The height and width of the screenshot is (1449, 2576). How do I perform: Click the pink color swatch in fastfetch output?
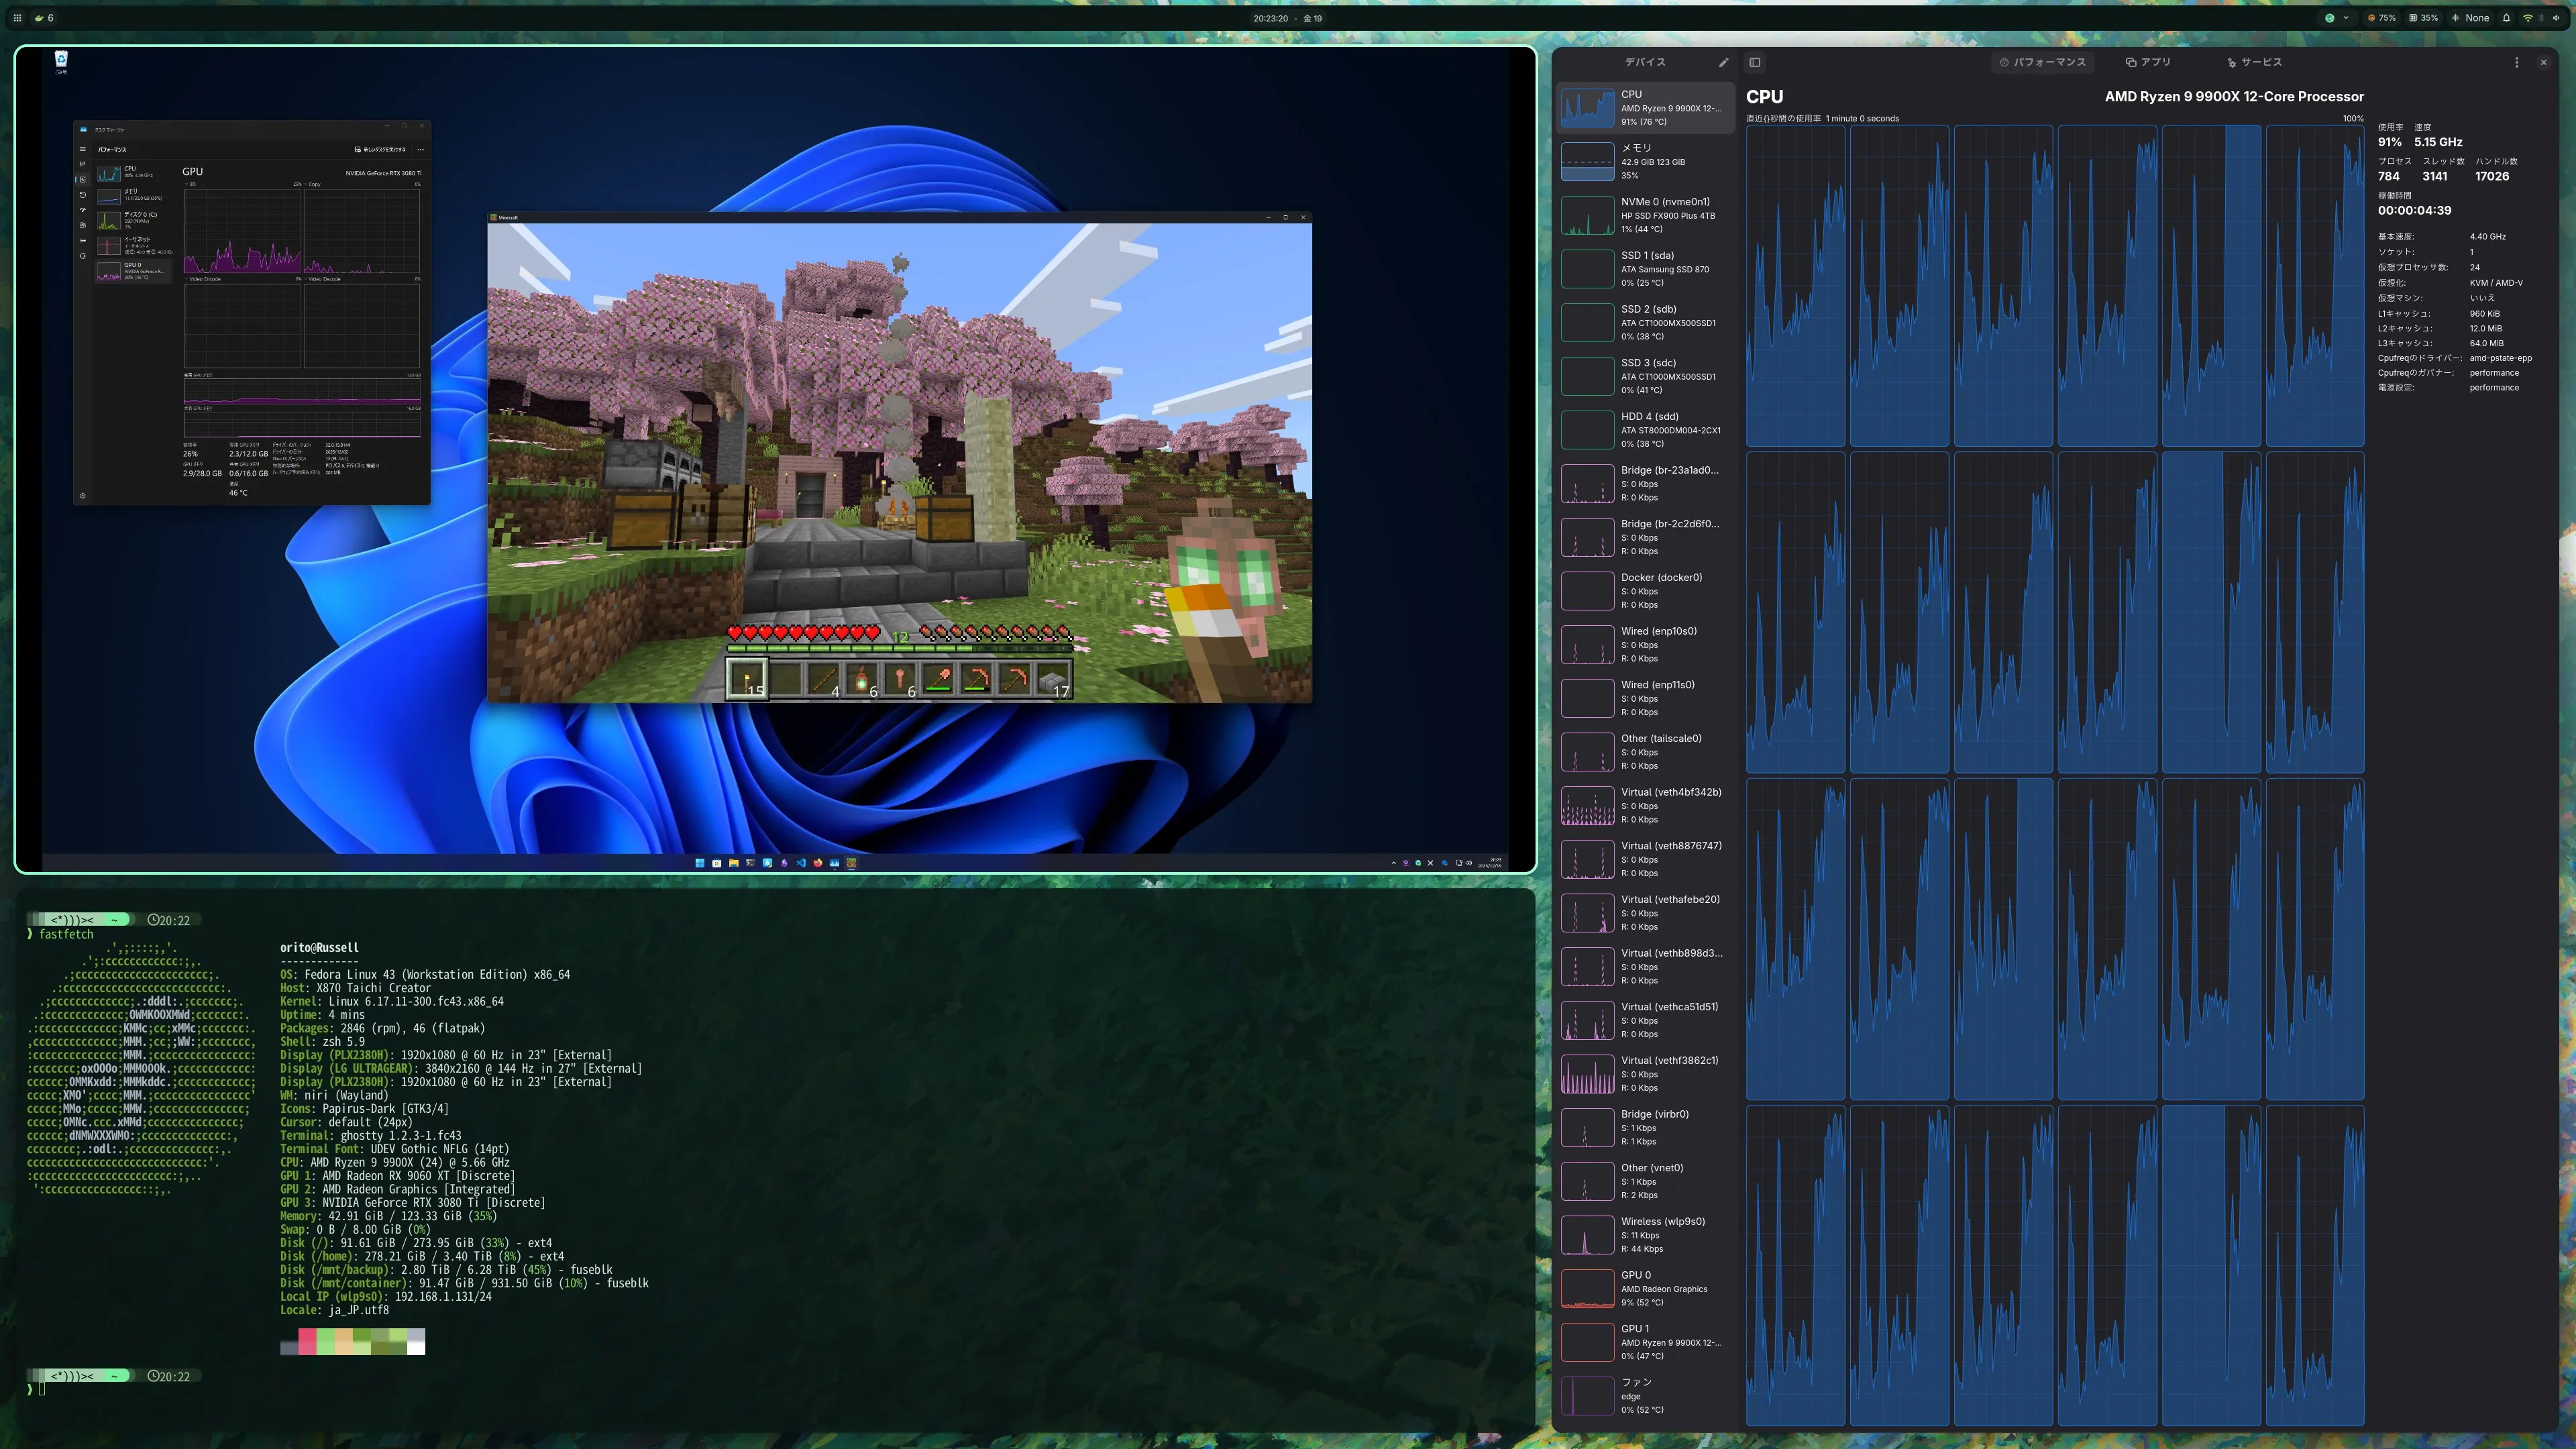point(307,1341)
